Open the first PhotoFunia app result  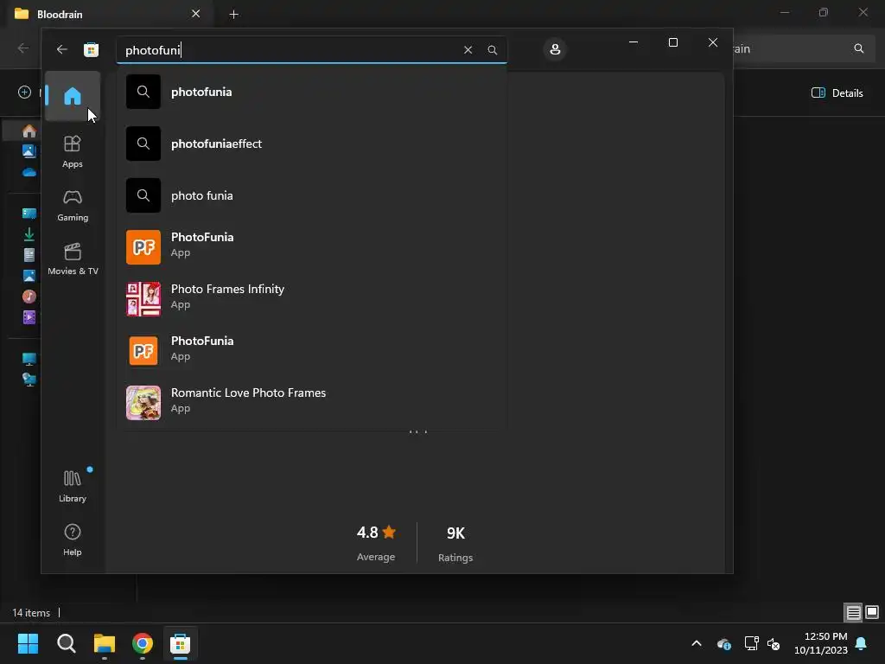click(x=311, y=247)
